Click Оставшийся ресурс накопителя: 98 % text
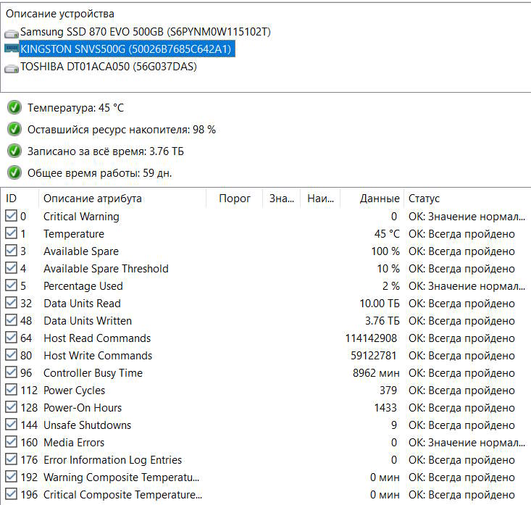This screenshot has width=531, height=505. [x=122, y=130]
